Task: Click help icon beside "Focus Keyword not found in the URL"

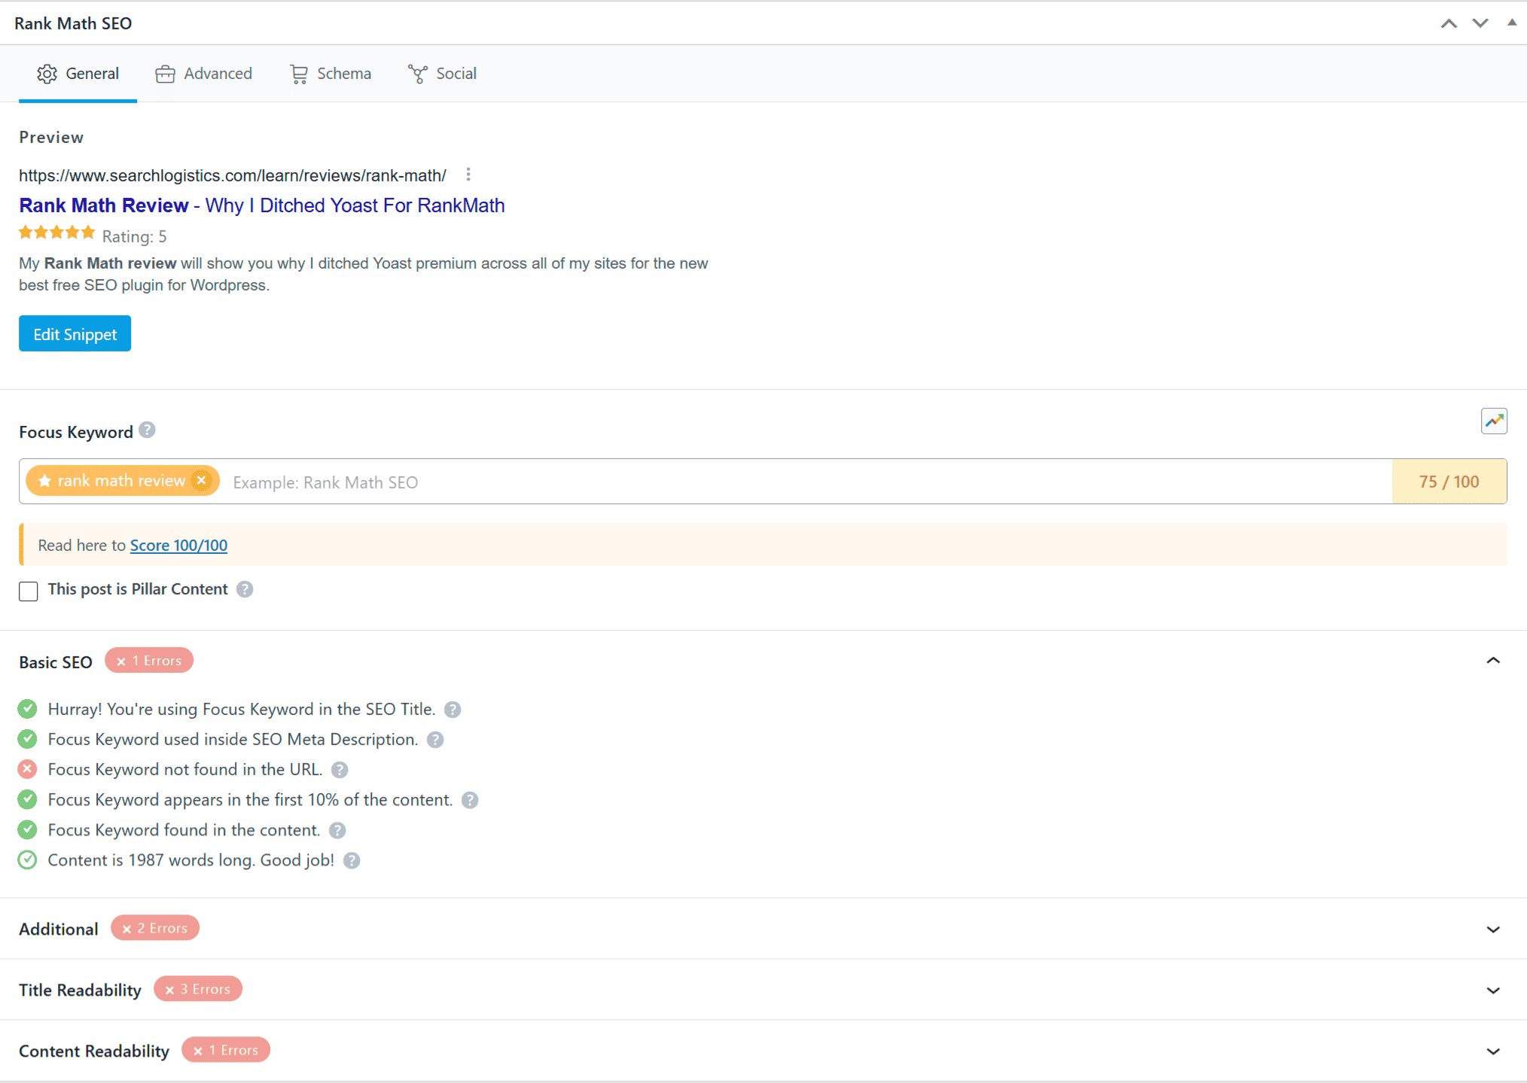Action: 339,769
